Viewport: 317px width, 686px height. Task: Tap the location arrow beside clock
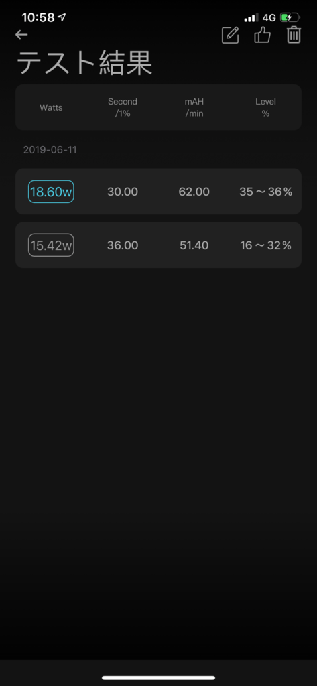tap(62, 17)
